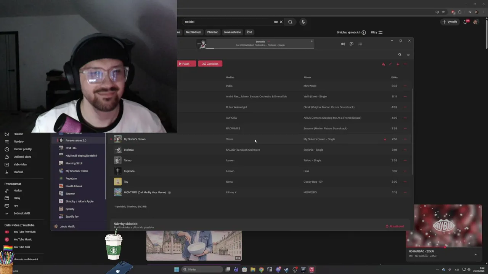Select the Přehráno filter chip
The image size is (488, 274).
213,32
